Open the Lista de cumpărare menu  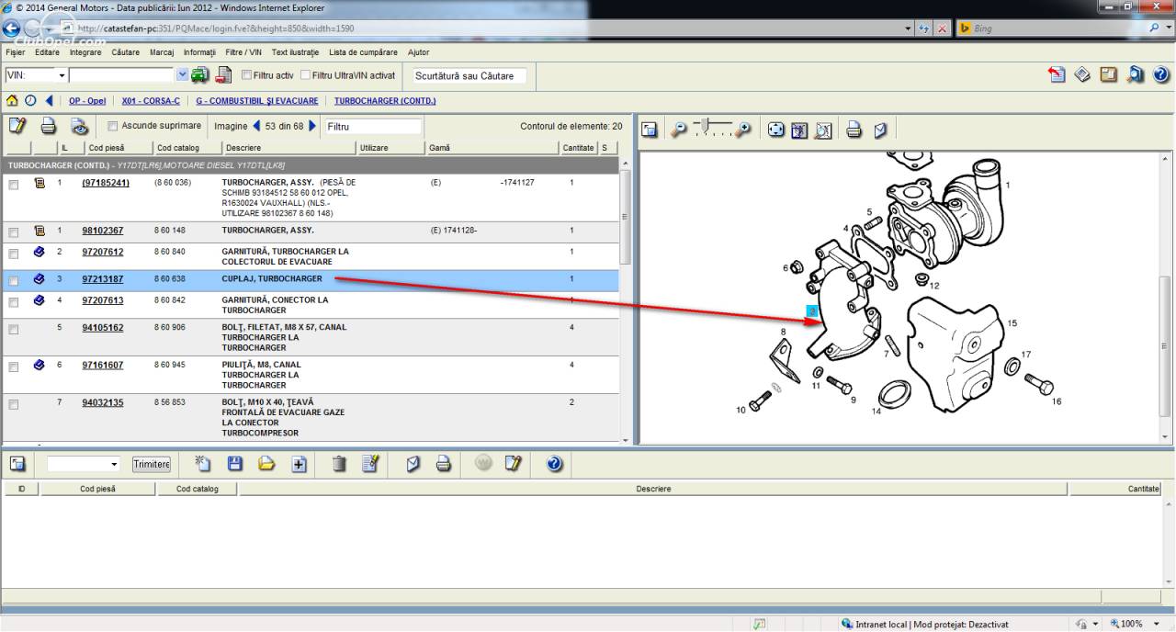(x=363, y=52)
